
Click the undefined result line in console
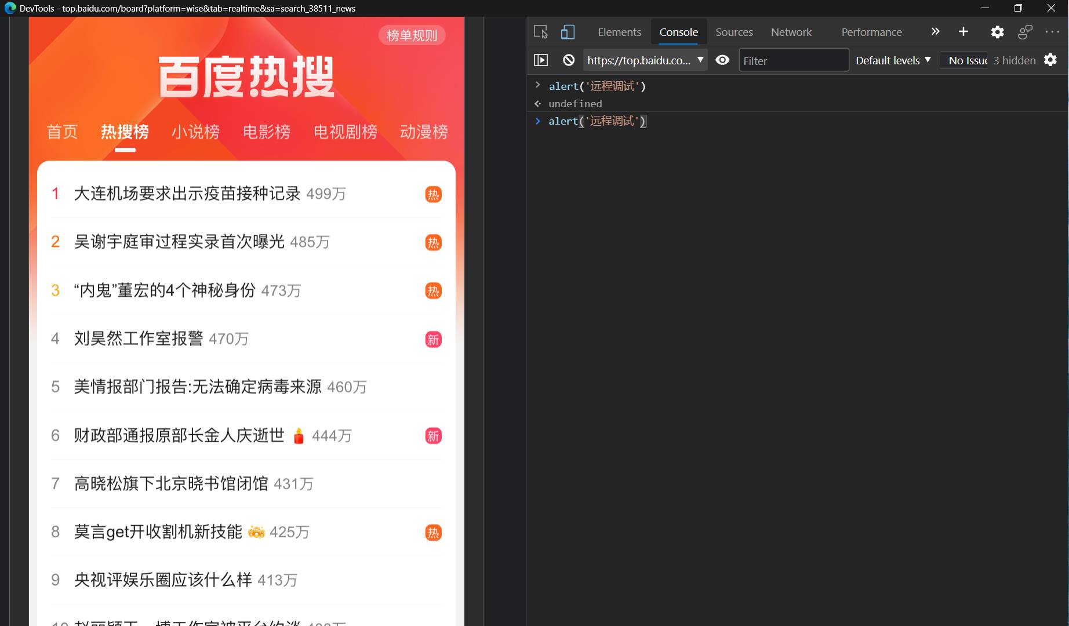[575, 103]
